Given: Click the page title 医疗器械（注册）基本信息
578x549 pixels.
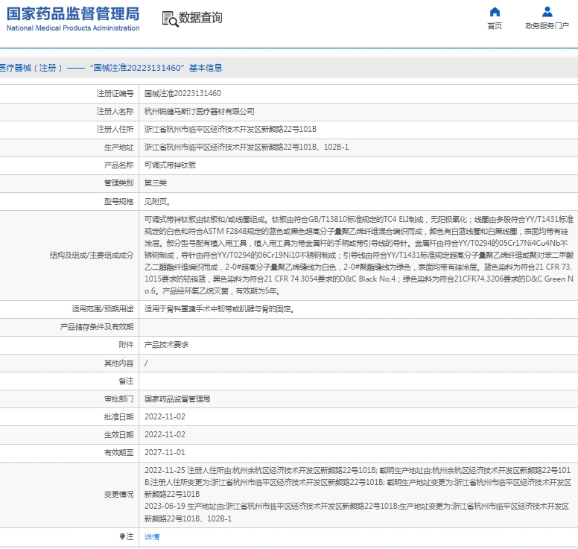Looking at the screenshot, I should click(110, 68).
